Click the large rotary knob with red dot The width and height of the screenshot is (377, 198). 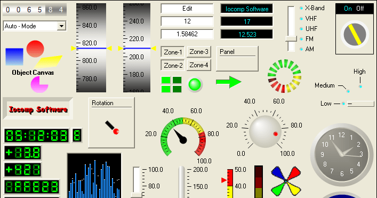pos(265,131)
